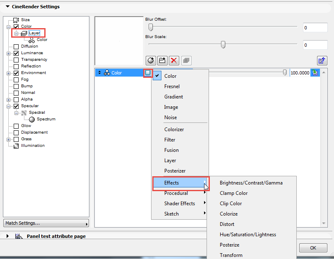The height and width of the screenshot is (259, 334).
Task: Enable the Transparency checkbox
Action: click(x=16, y=60)
